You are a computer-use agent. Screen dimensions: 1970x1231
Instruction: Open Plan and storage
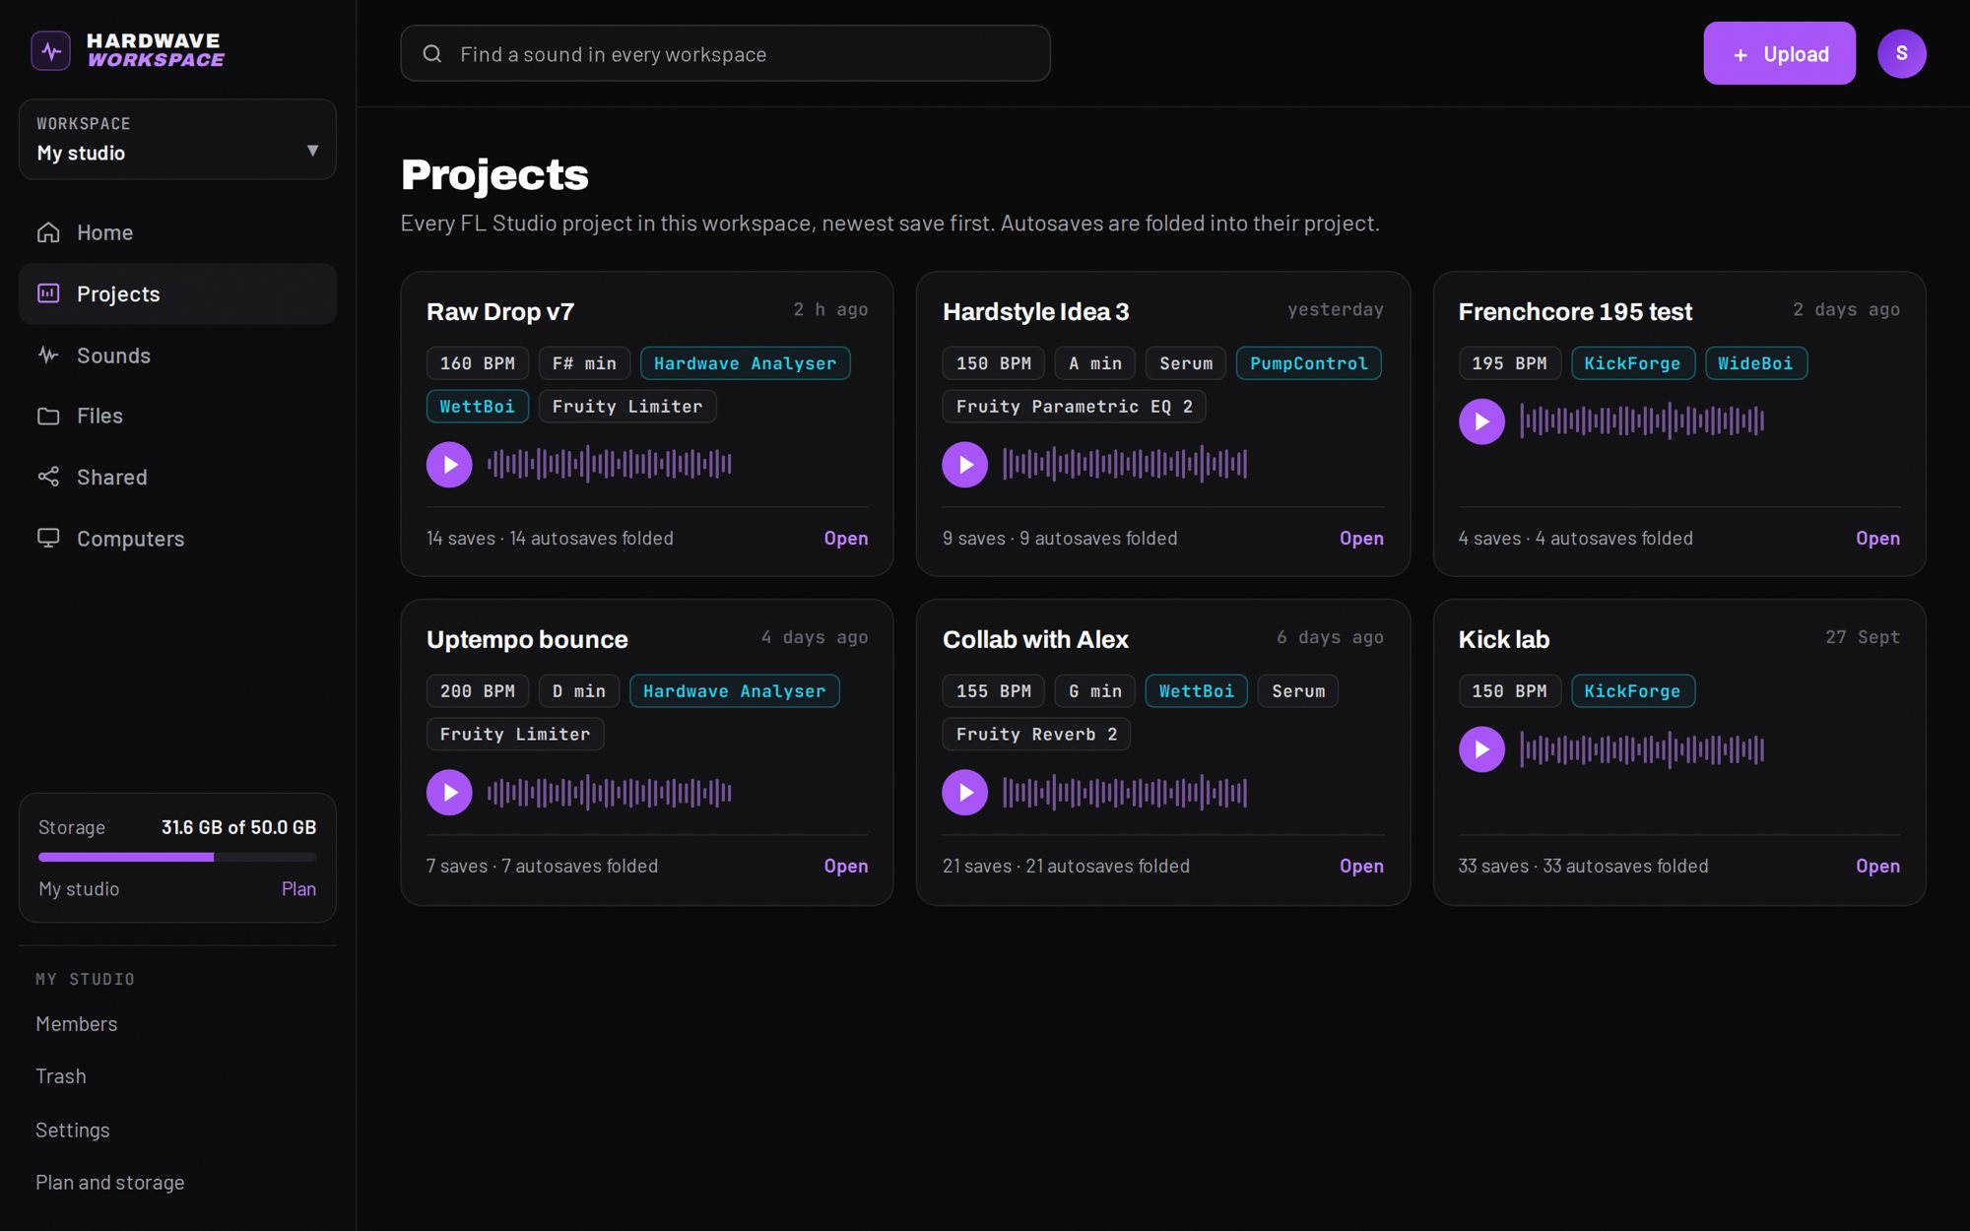point(110,1182)
